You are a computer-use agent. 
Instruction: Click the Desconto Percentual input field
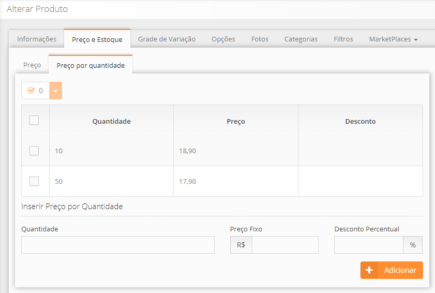[x=368, y=245]
